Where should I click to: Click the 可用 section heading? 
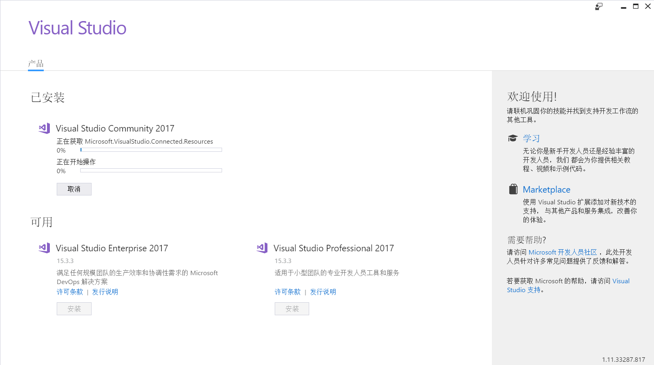pos(42,222)
